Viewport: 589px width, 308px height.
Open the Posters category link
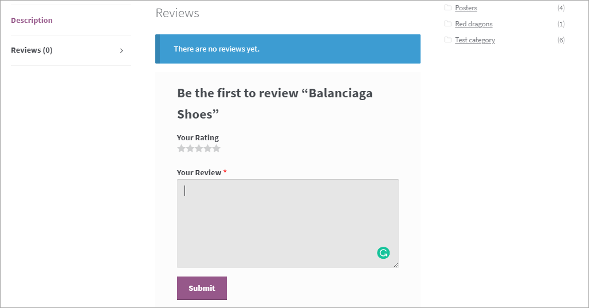tap(466, 8)
